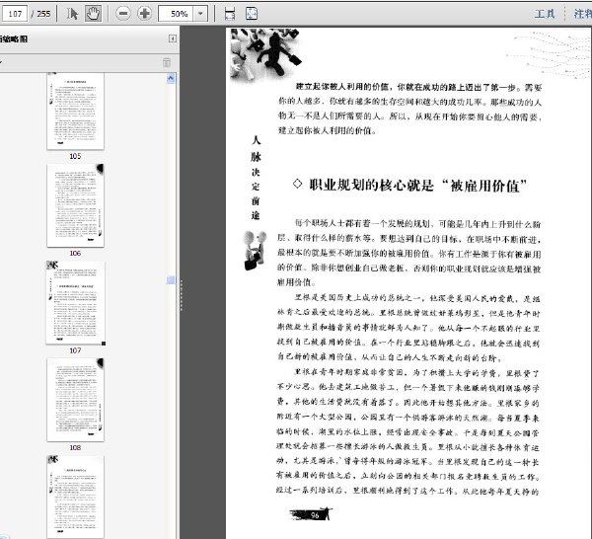Zoom out with the minus button
The width and height of the screenshot is (592, 539).
(x=122, y=14)
